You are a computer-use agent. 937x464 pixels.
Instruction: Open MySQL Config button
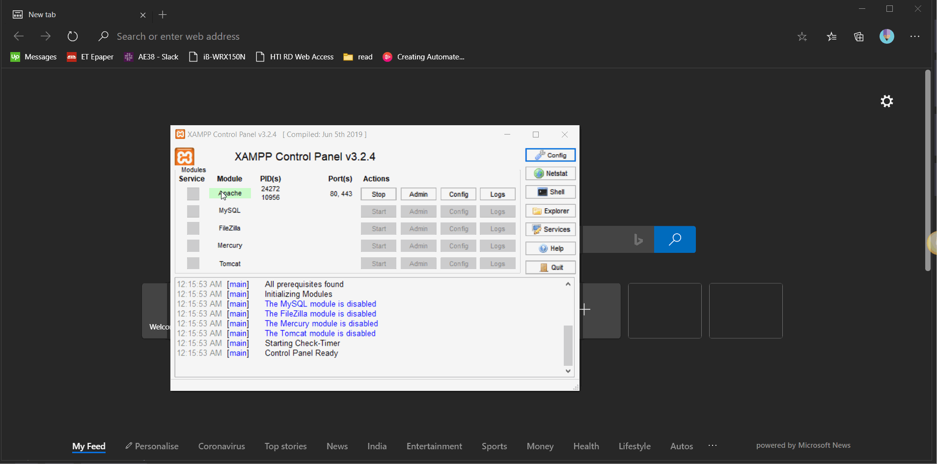coord(459,212)
